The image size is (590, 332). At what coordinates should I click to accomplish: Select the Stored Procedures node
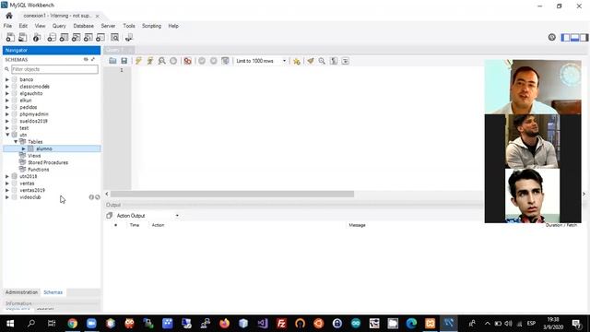(48, 162)
